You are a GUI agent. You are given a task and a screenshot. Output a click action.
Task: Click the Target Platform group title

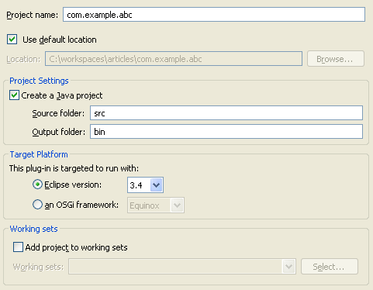(x=39, y=154)
